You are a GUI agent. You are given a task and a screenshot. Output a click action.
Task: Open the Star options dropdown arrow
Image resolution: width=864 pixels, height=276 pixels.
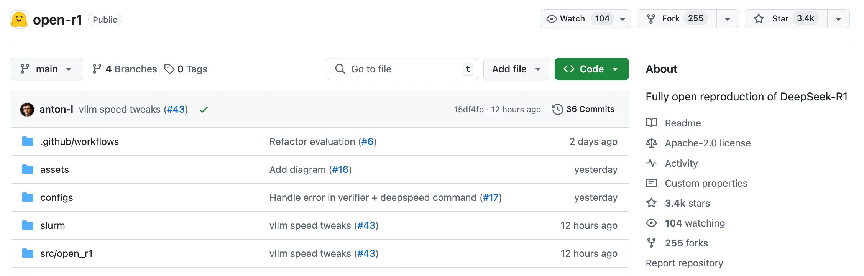click(x=839, y=18)
